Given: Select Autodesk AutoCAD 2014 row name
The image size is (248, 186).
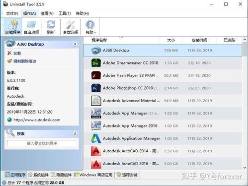Looking at the screenshot, I should click(x=131, y=151).
